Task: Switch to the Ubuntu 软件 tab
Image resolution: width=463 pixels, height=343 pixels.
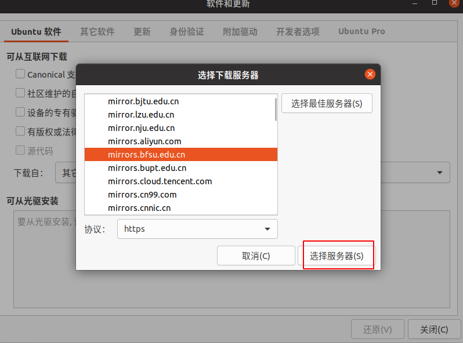Action: coord(36,31)
